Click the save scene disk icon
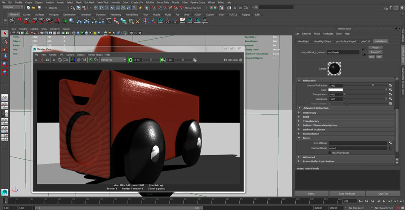Image resolution: width=405 pixels, height=210 pixels. click(39, 8)
